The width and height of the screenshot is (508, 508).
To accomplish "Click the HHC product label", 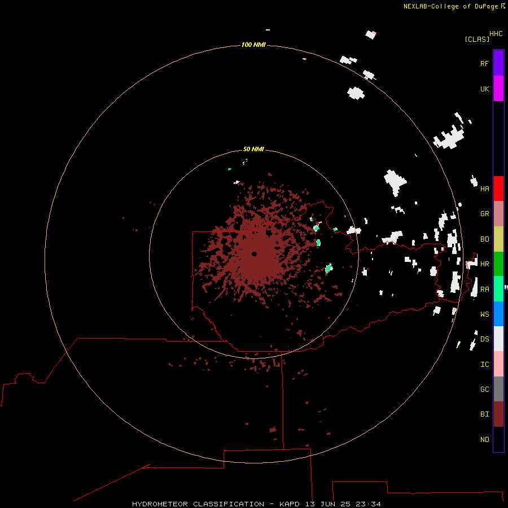I will pos(496,34).
